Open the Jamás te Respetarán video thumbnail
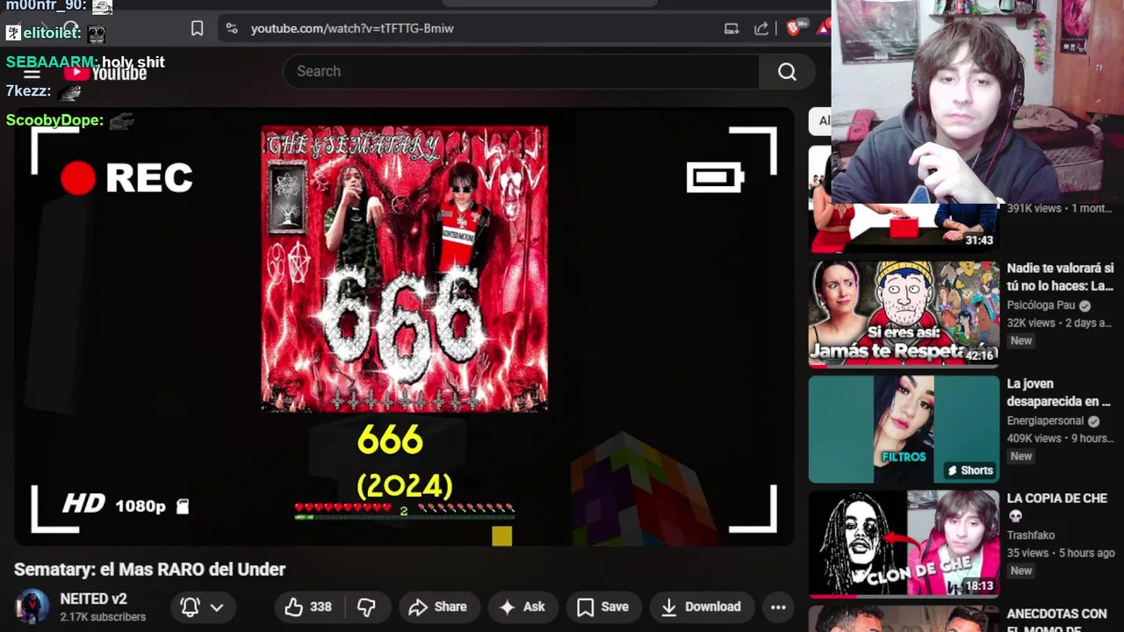The height and width of the screenshot is (632, 1124). (904, 314)
